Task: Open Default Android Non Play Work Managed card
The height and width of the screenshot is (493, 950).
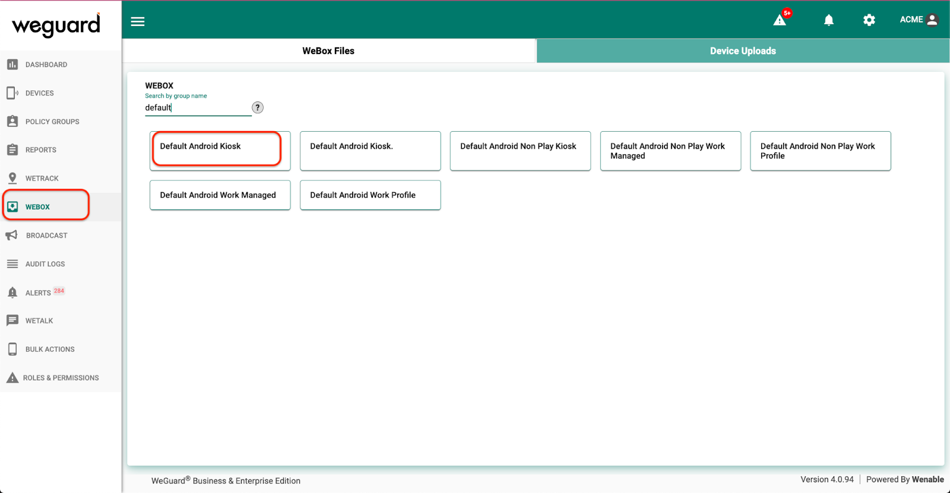Action: click(x=670, y=151)
